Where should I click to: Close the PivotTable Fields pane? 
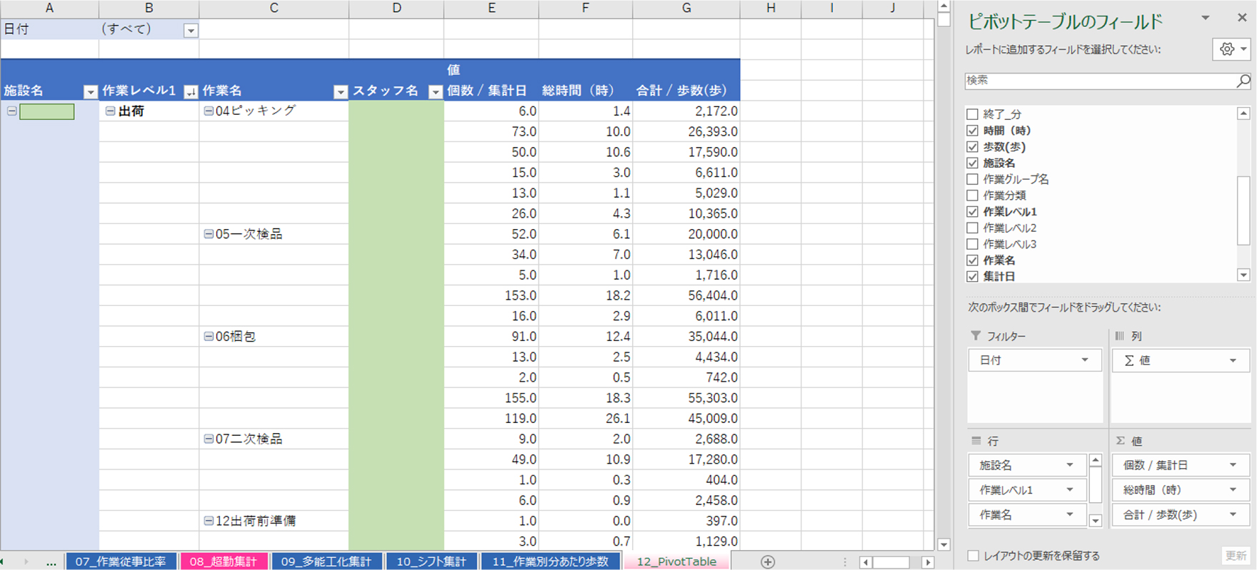pyautogui.click(x=1242, y=18)
